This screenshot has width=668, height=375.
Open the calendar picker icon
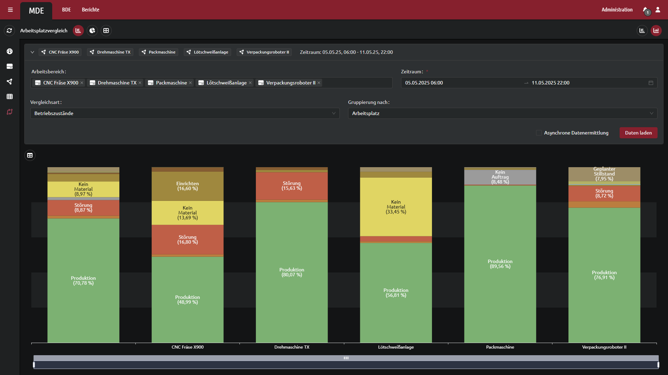tap(651, 83)
